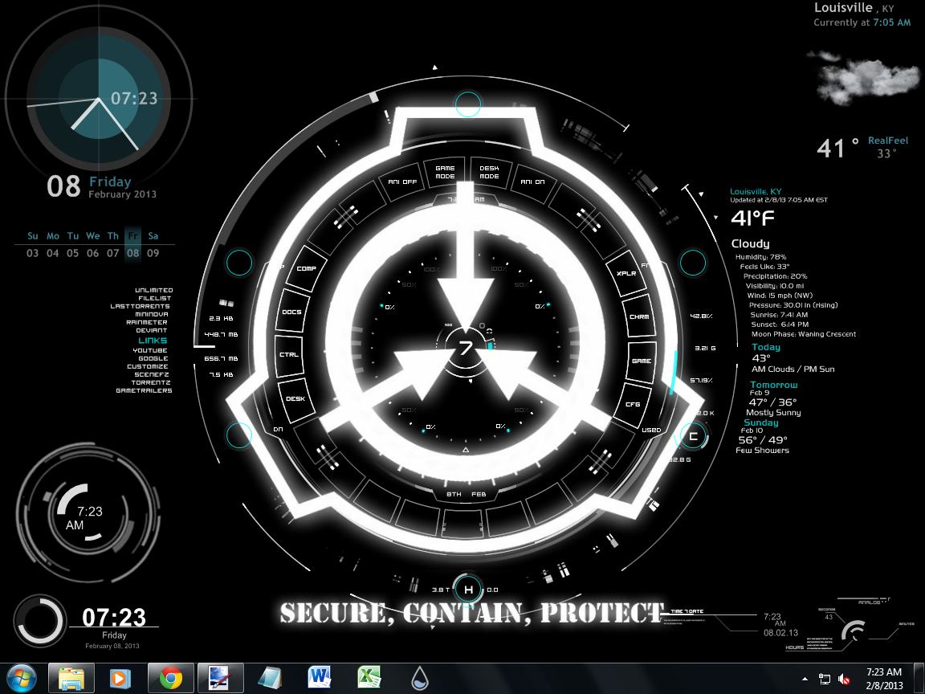925x694 pixels.
Task: Click Louisville, KY weather title at top
Action: coord(854,8)
